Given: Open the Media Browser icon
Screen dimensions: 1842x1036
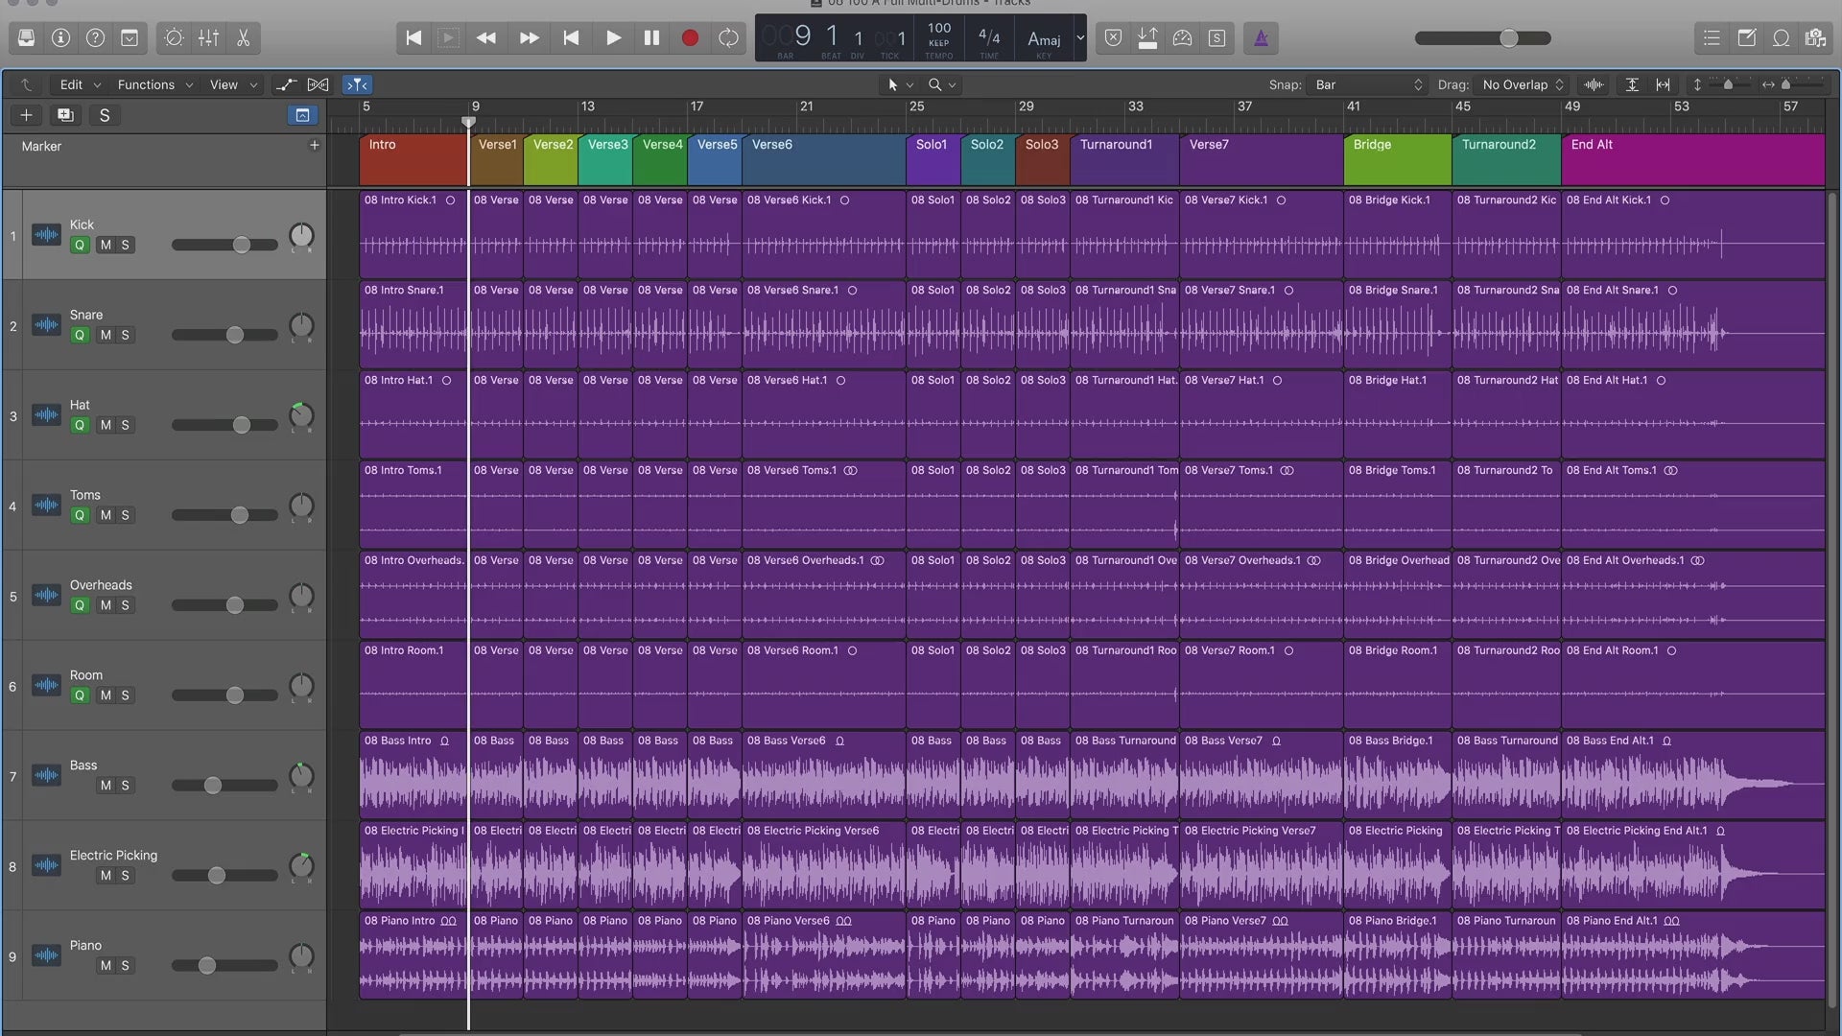Looking at the screenshot, I should tap(1815, 38).
